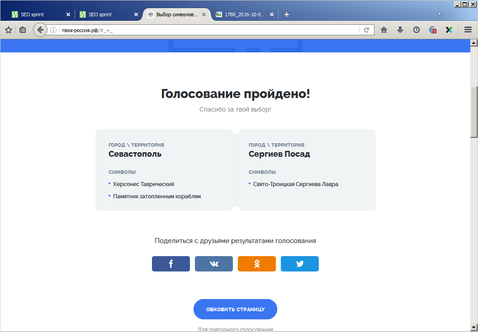The width and height of the screenshot is (478, 332).
Task: Share results on Facebook
Action: 171,264
